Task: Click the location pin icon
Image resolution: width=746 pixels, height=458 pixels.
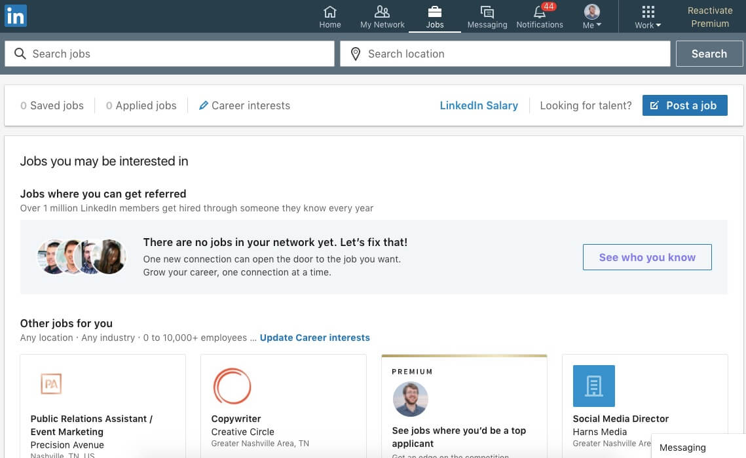Action: (356, 54)
